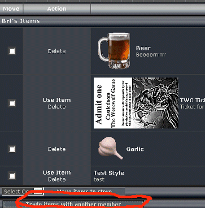
Task: Open the Werewolf Game ticket image
Action: 136,103
